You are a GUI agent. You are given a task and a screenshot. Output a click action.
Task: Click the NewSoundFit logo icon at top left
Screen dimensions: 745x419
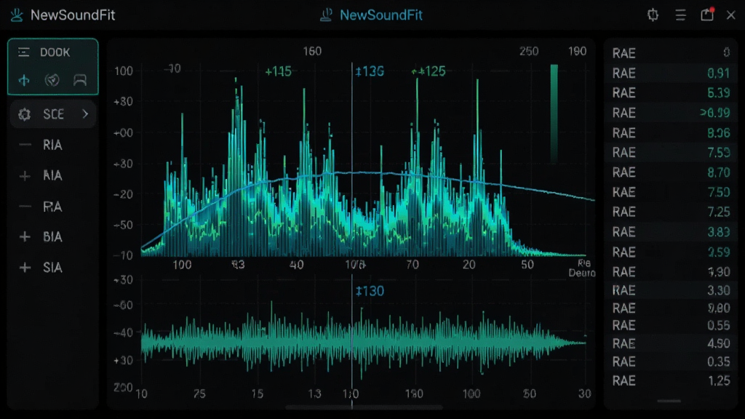17,15
